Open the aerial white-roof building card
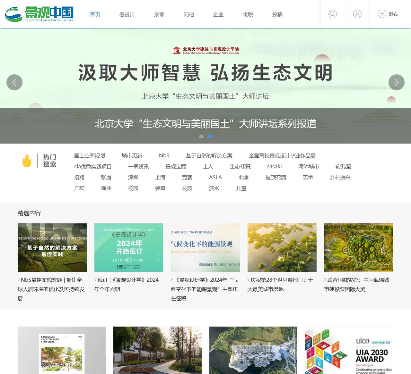This screenshot has height=374, width=411. click(253, 350)
